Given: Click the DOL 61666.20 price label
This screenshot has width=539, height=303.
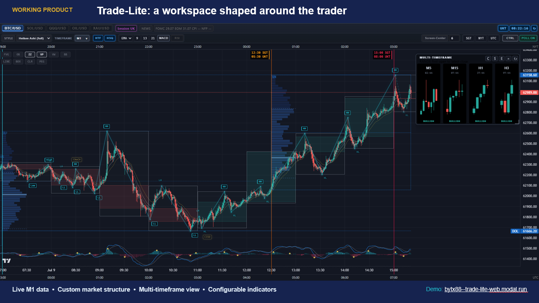Looking at the screenshot, I should pyautogui.click(x=524, y=231).
